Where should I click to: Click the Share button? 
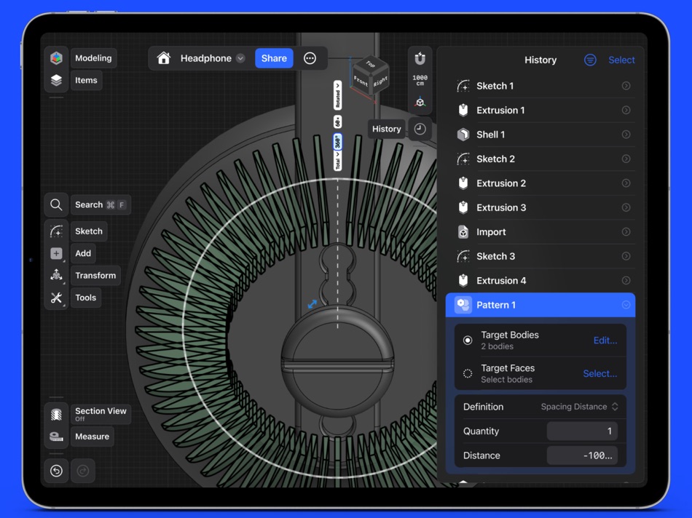(274, 57)
